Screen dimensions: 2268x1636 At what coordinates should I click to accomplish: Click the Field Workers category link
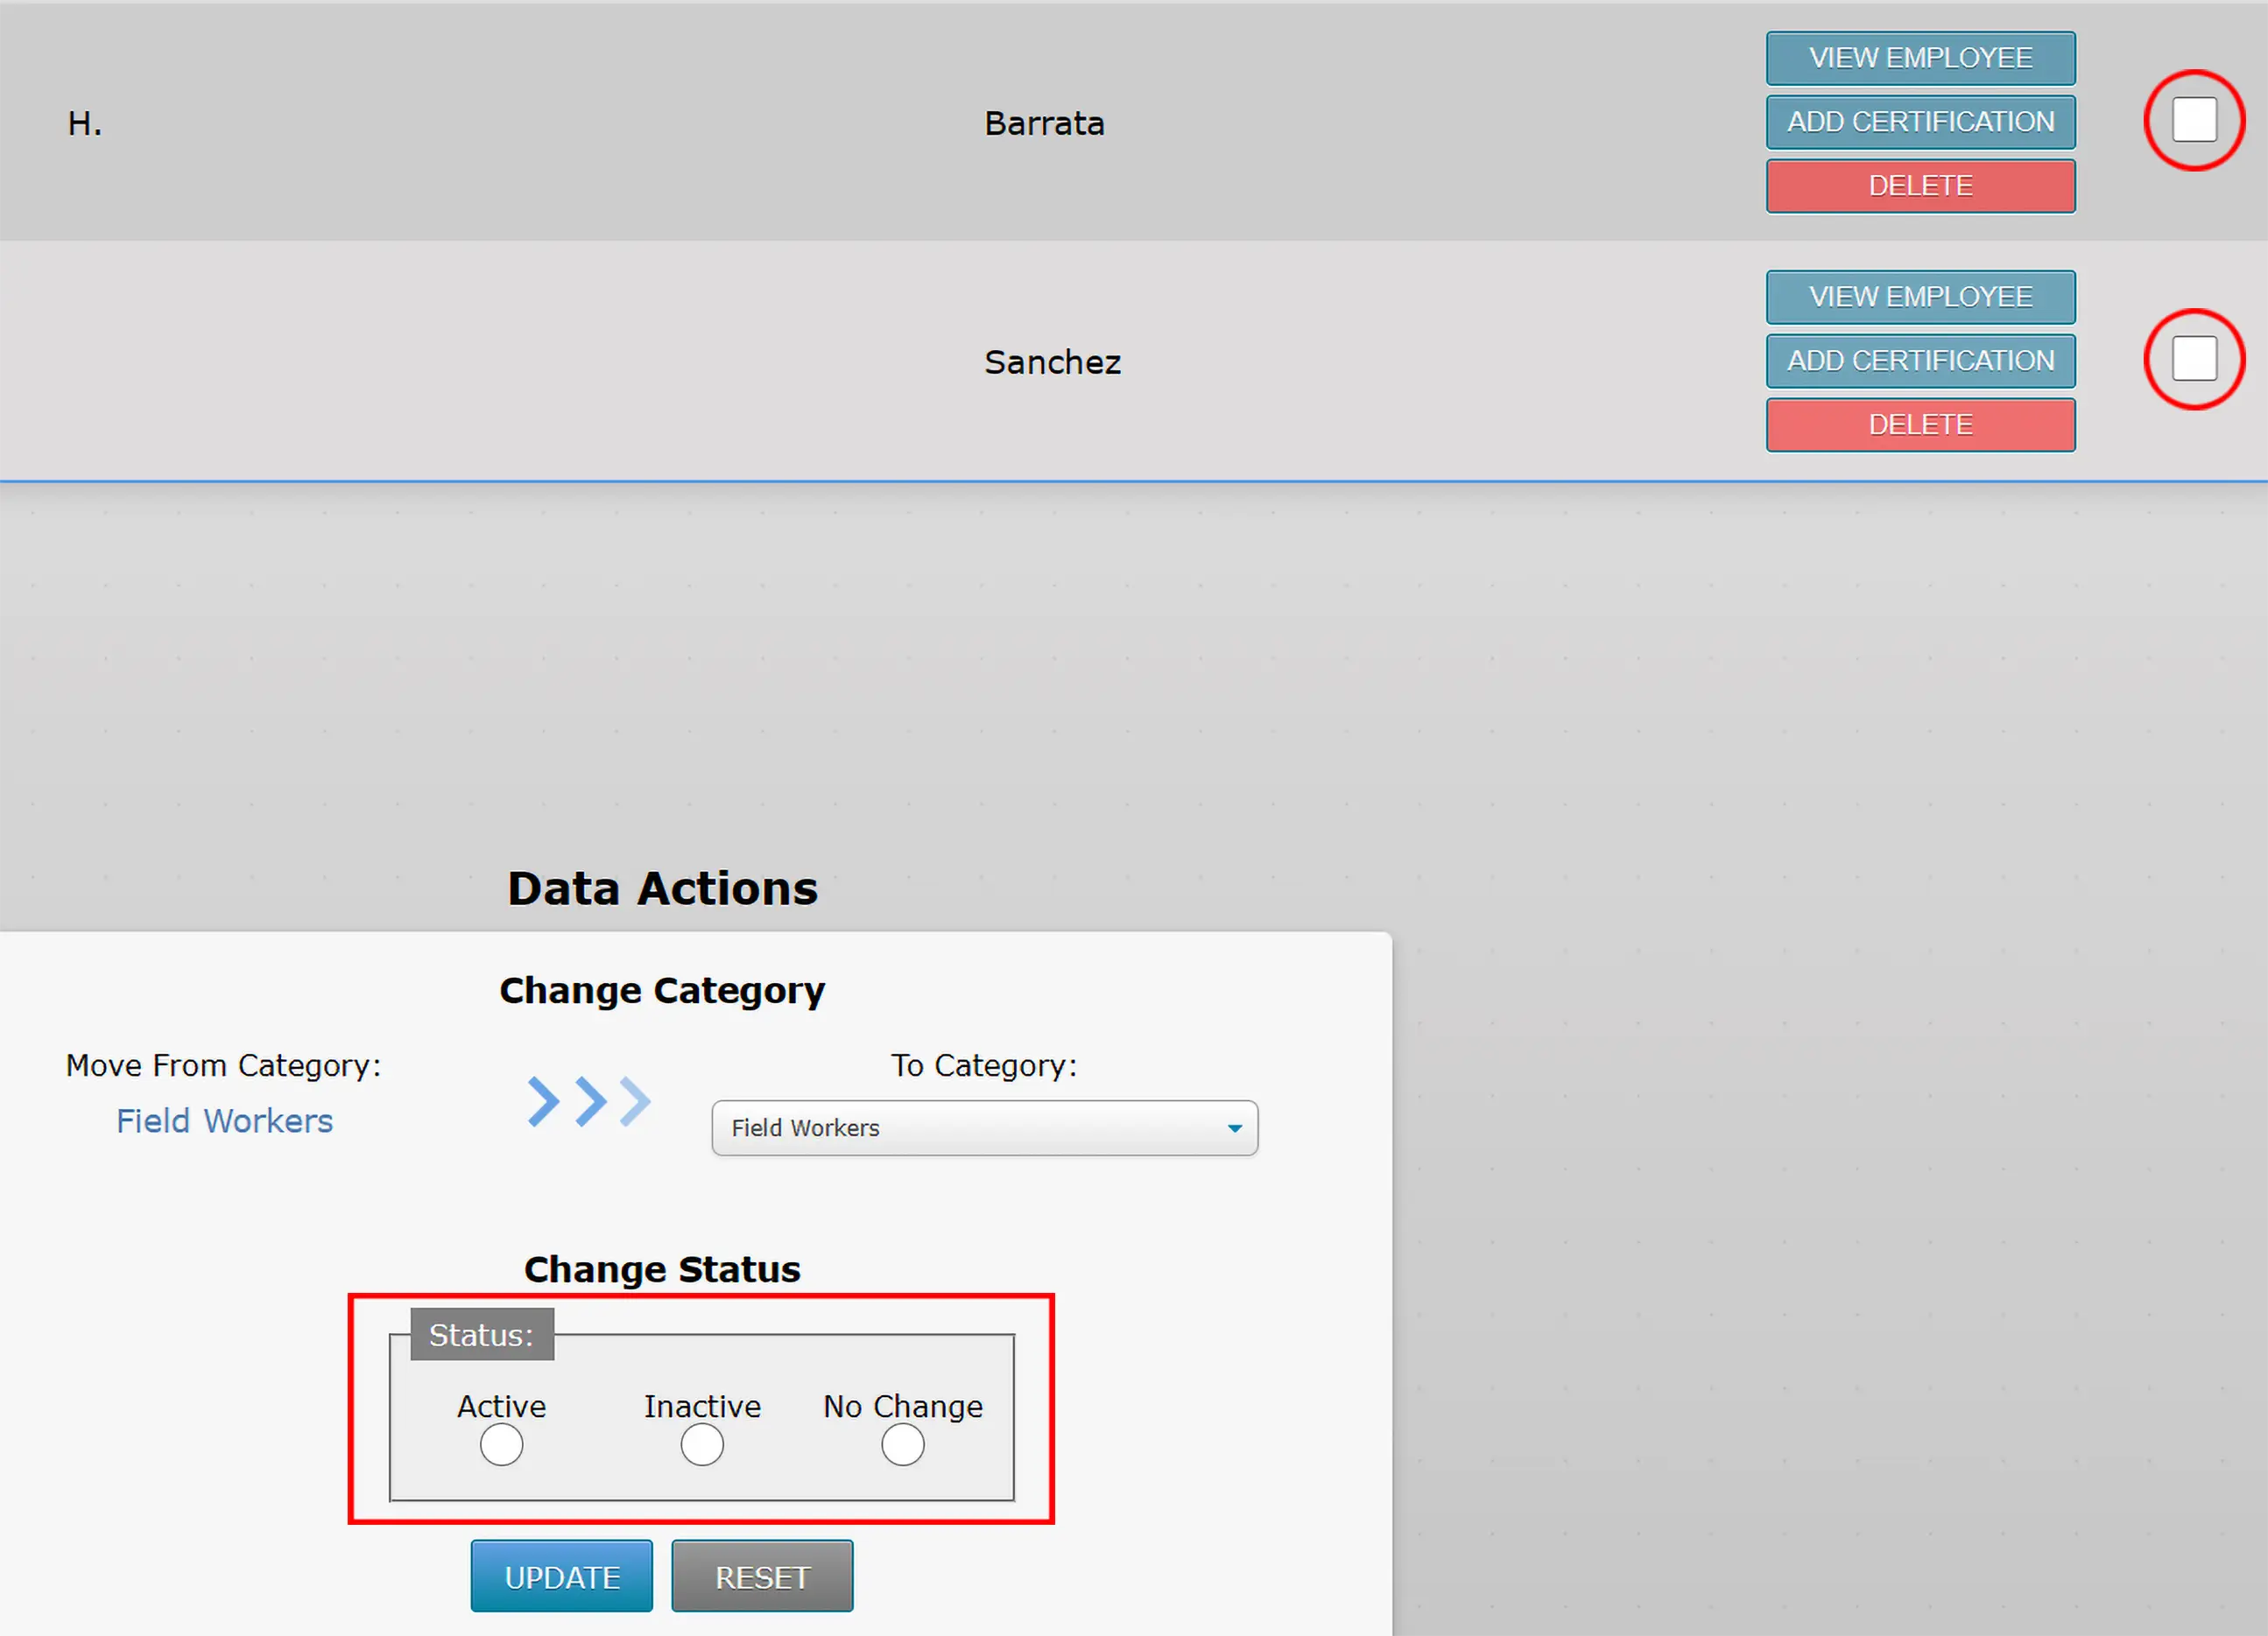tap(224, 1121)
